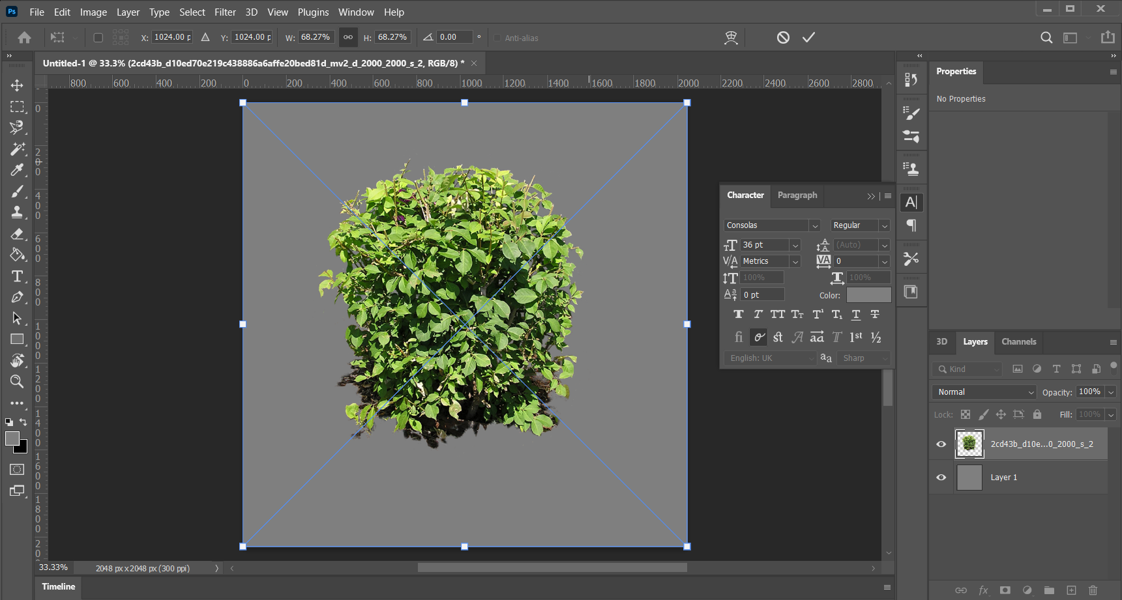The image size is (1122, 600).
Task: Create a new layer icon
Action: [x=1071, y=590]
